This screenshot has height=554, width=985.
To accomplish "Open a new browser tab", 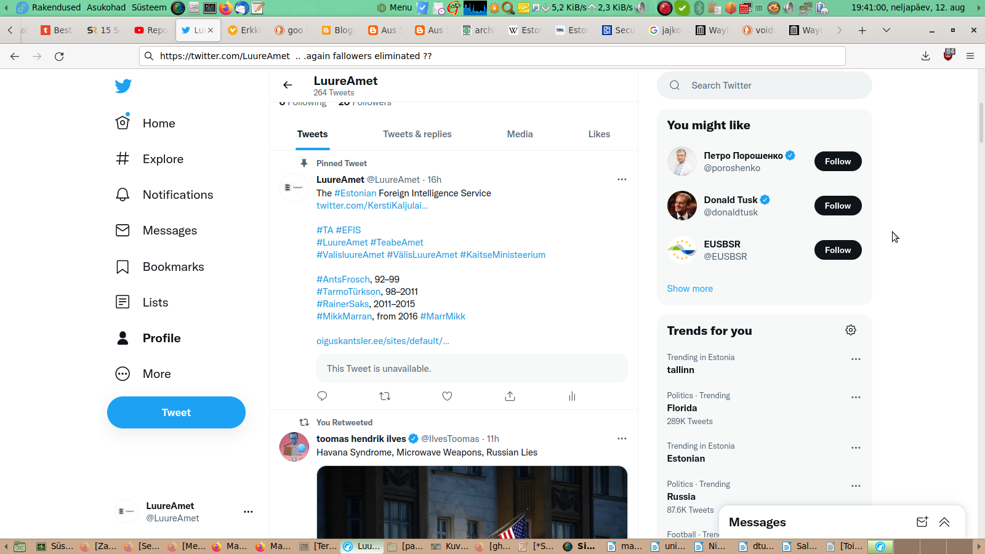I will (862, 30).
